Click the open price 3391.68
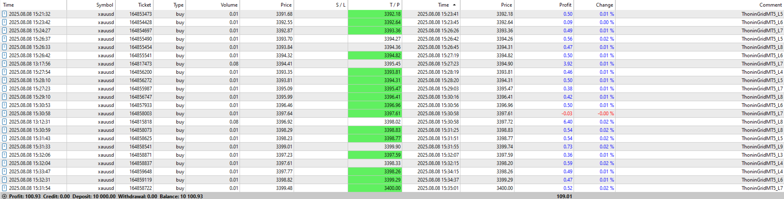Screen dimensions: 784x199 (x=284, y=14)
